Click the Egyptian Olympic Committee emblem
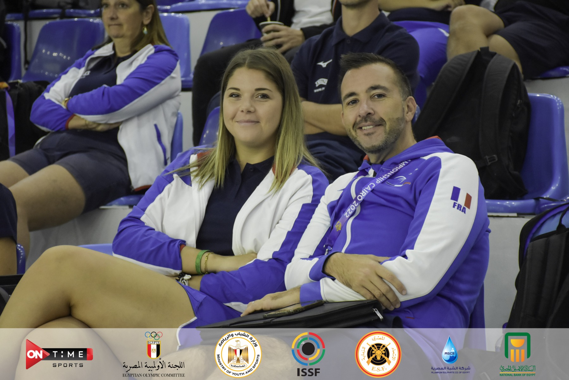Viewport: 569px width, 380px height. (x=153, y=348)
